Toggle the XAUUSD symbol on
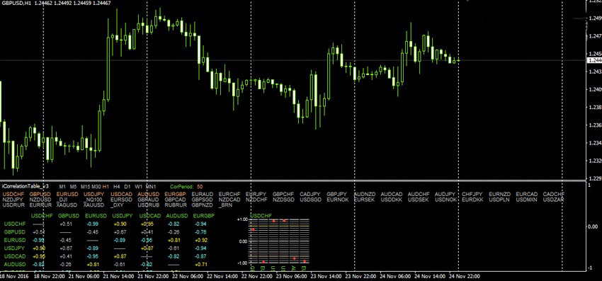This screenshot has height=281, width=602. click(x=93, y=205)
